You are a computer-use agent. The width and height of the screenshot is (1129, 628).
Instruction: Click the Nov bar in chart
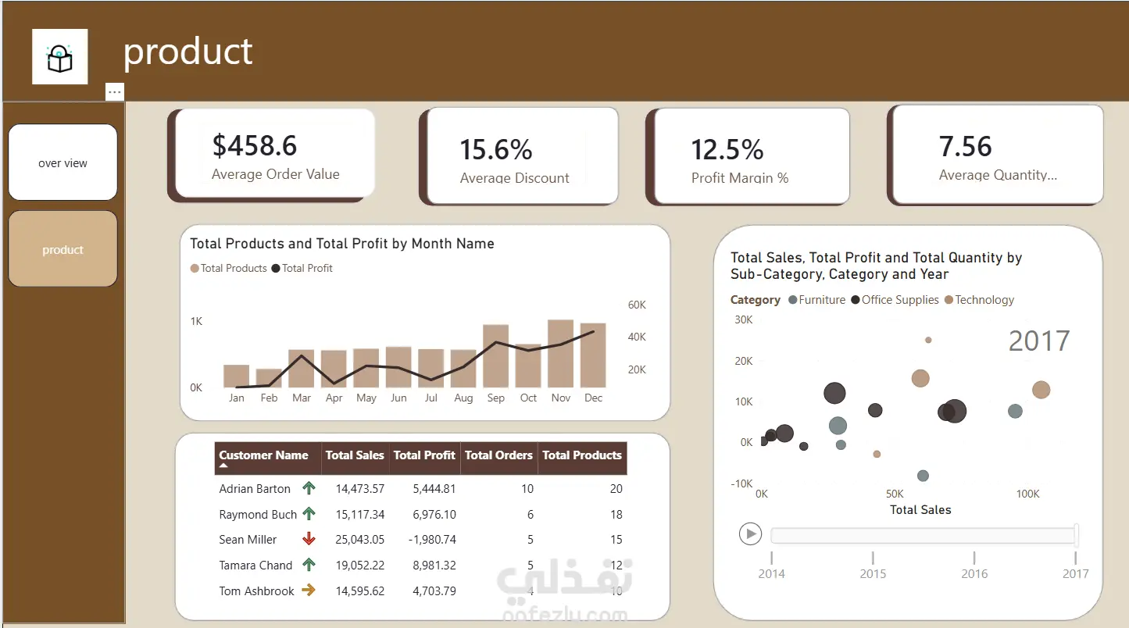pyautogui.click(x=560, y=353)
